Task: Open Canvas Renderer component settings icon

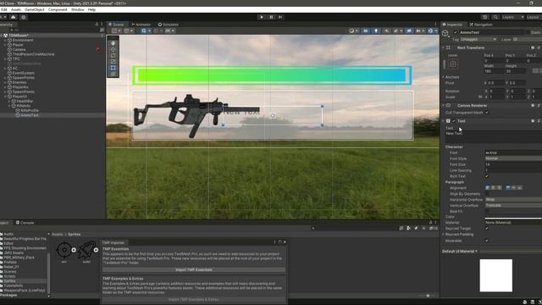Action: 539,105
